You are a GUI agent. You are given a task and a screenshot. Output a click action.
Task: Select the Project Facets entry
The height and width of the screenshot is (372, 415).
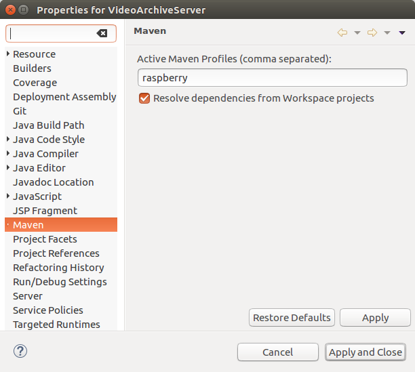pos(45,239)
